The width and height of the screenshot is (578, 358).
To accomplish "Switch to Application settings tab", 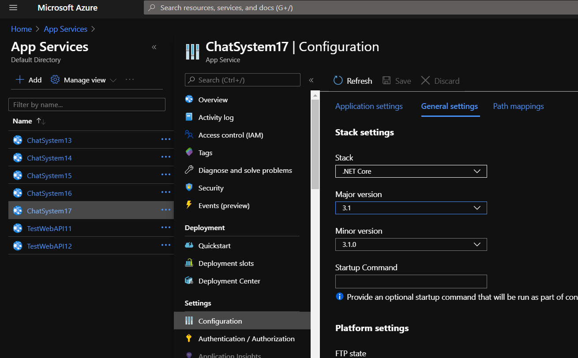I will [x=369, y=106].
